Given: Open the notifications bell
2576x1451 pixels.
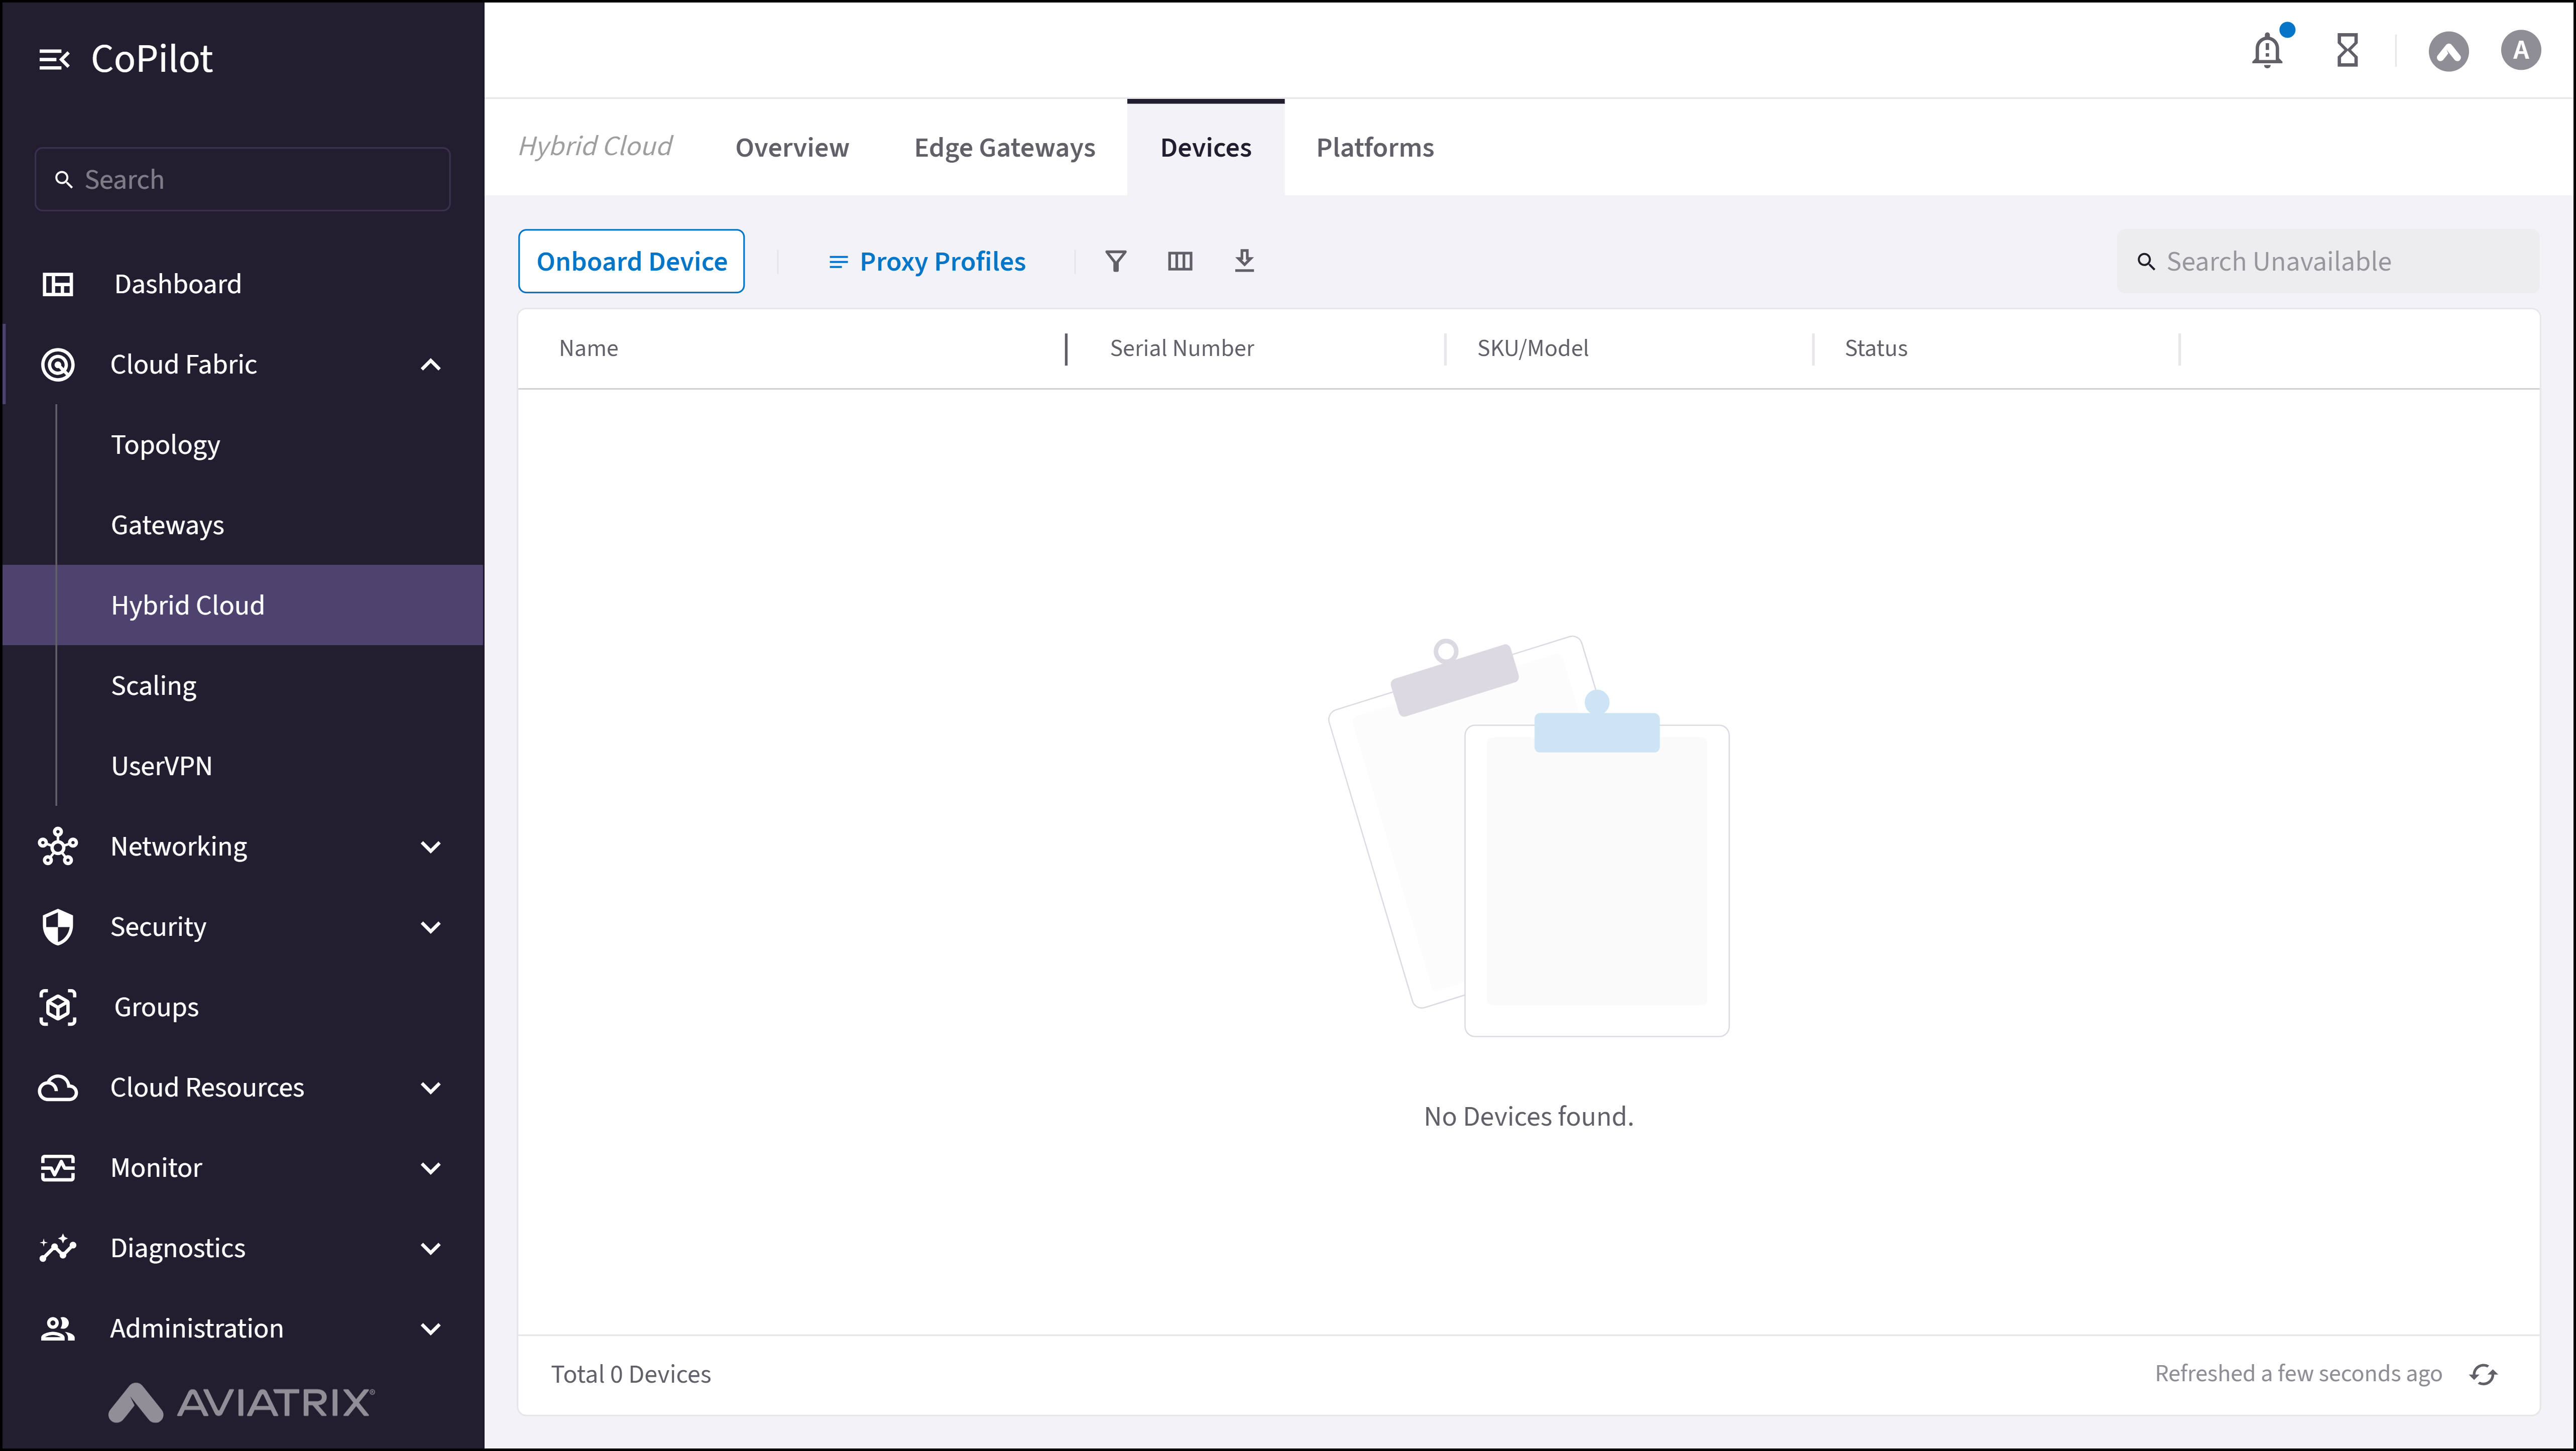Looking at the screenshot, I should [x=2266, y=50].
